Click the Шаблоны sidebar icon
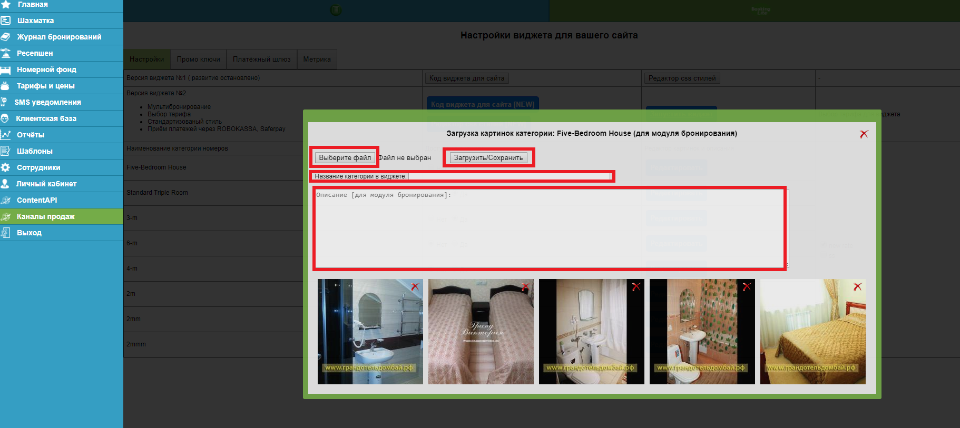 6,151
